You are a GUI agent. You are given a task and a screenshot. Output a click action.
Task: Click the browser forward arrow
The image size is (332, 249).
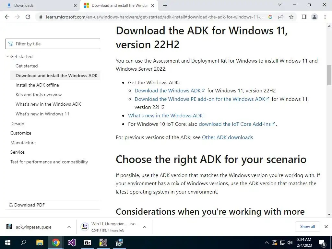(x=18, y=17)
